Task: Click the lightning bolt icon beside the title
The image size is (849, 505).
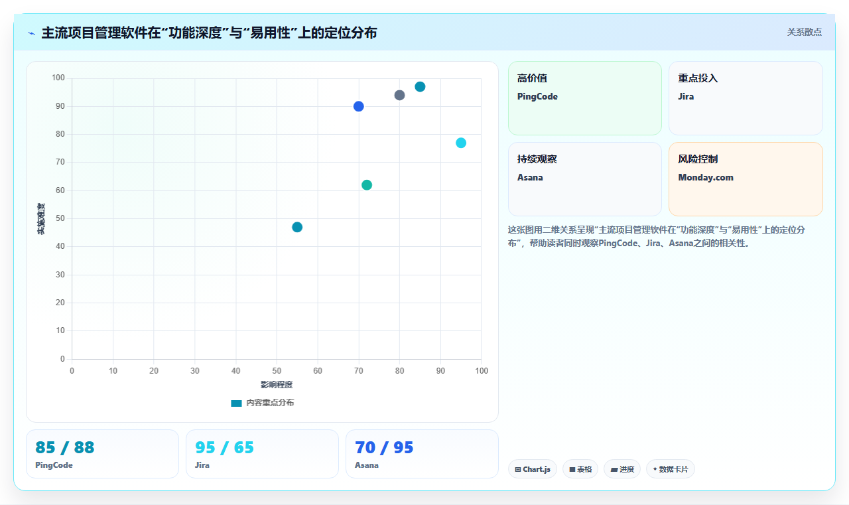Action: (32, 33)
